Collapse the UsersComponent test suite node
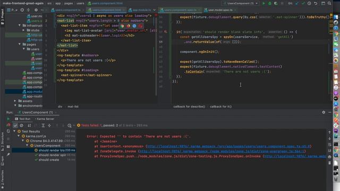This screenshot has width=340, height=191. 27,145
